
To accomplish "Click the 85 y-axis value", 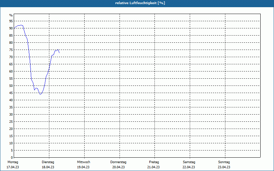I will [11, 36].
